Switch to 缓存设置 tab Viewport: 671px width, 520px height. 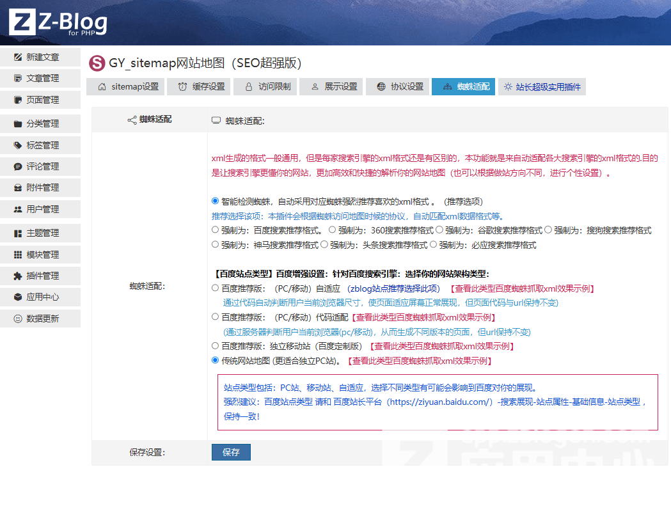(201, 86)
